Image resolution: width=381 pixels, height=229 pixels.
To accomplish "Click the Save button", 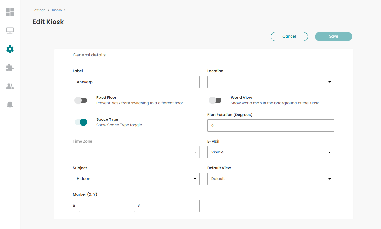I will pos(334,36).
